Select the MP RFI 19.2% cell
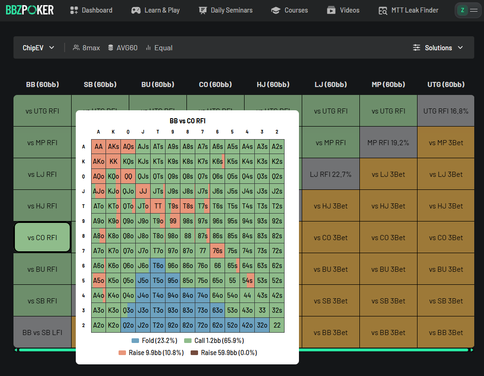Viewport: 484px width, 376px height. [x=388, y=143]
